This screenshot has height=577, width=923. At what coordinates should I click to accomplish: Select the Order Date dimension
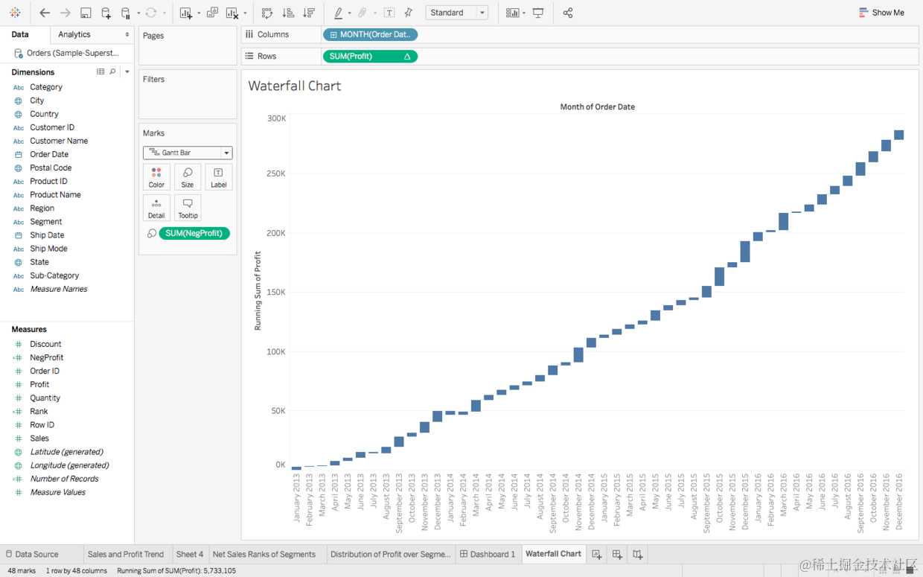tap(49, 154)
